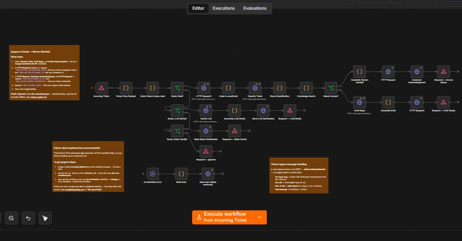Select the Needs Human? switch node
This screenshot has height=241, width=462.
(331, 88)
